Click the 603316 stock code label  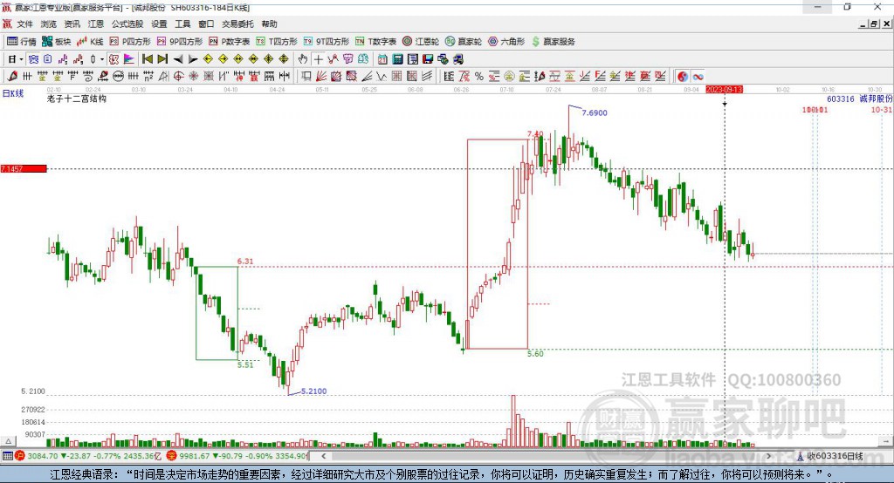[x=841, y=99]
